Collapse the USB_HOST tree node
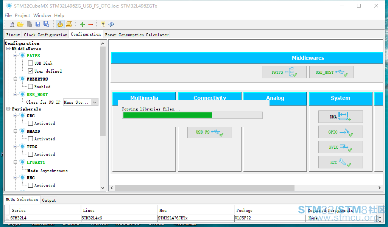 pos(16,95)
